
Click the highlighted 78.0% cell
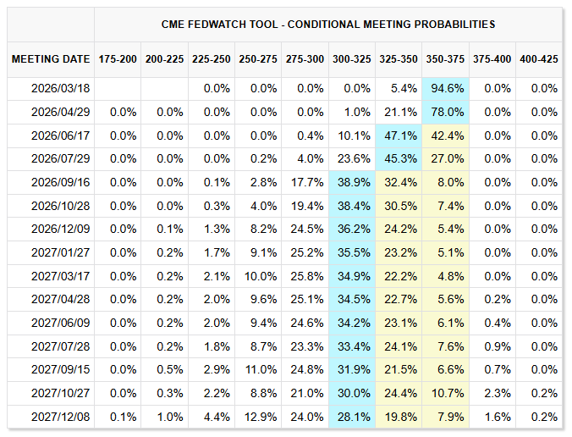(x=446, y=112)
